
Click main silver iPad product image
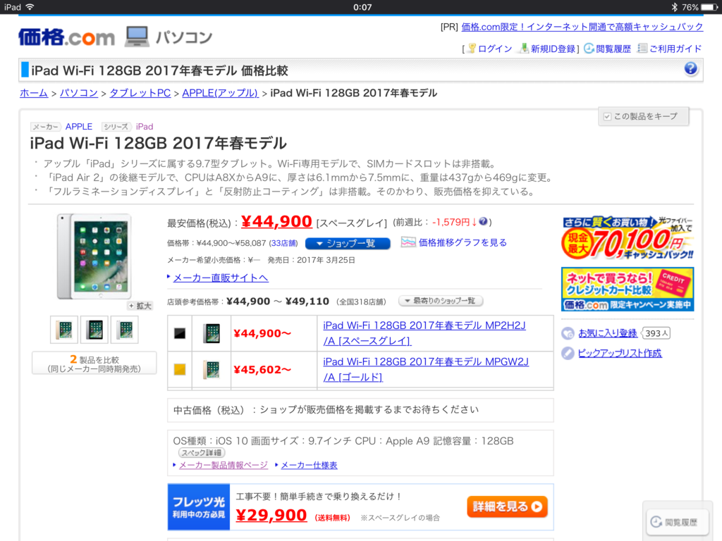[x=94, y=256]
